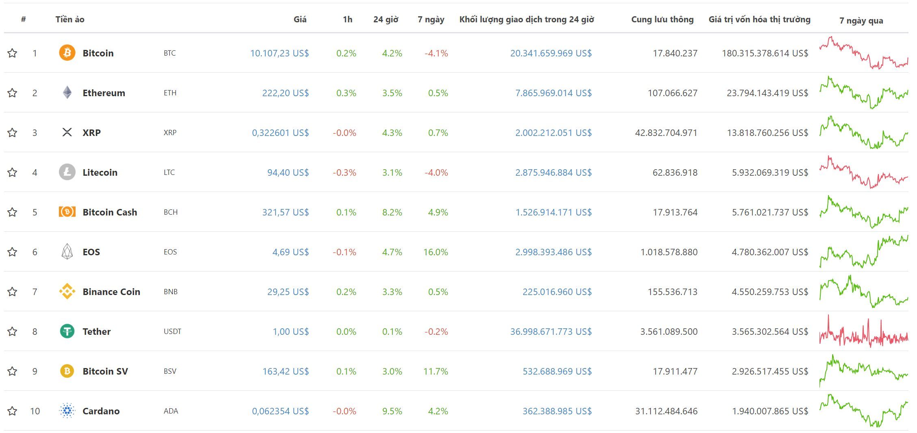Screen dimensions: 917x433
Task: Open the XRP coin name link
Action: 91,132
